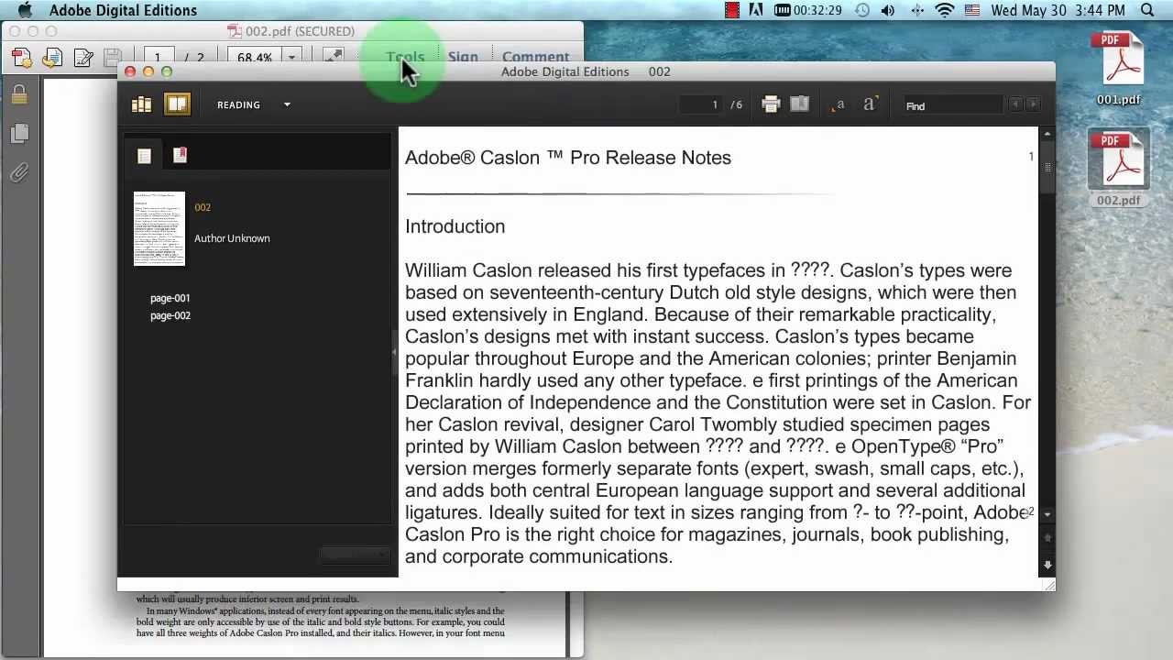The height and width of the screenshot is (660, 1173).
Task: Select the Reading view book icon
Action: click(x=177, y=104)
